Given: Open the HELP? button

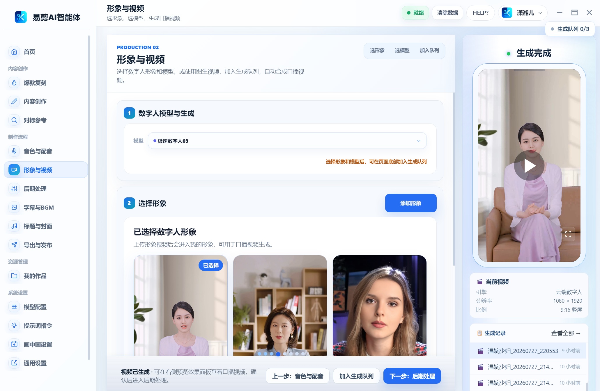Looking at the screenshot, I should [480, 13].
